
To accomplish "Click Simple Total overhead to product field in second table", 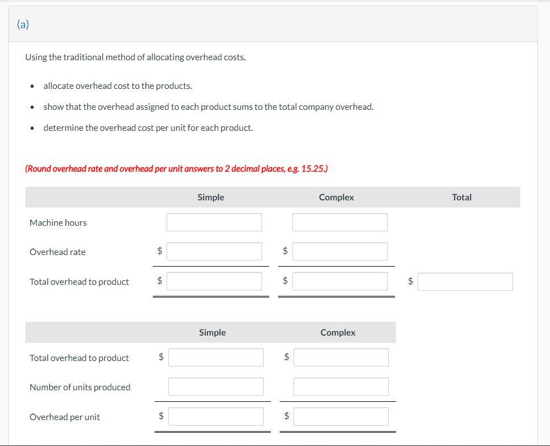I will tap(216, 357).
